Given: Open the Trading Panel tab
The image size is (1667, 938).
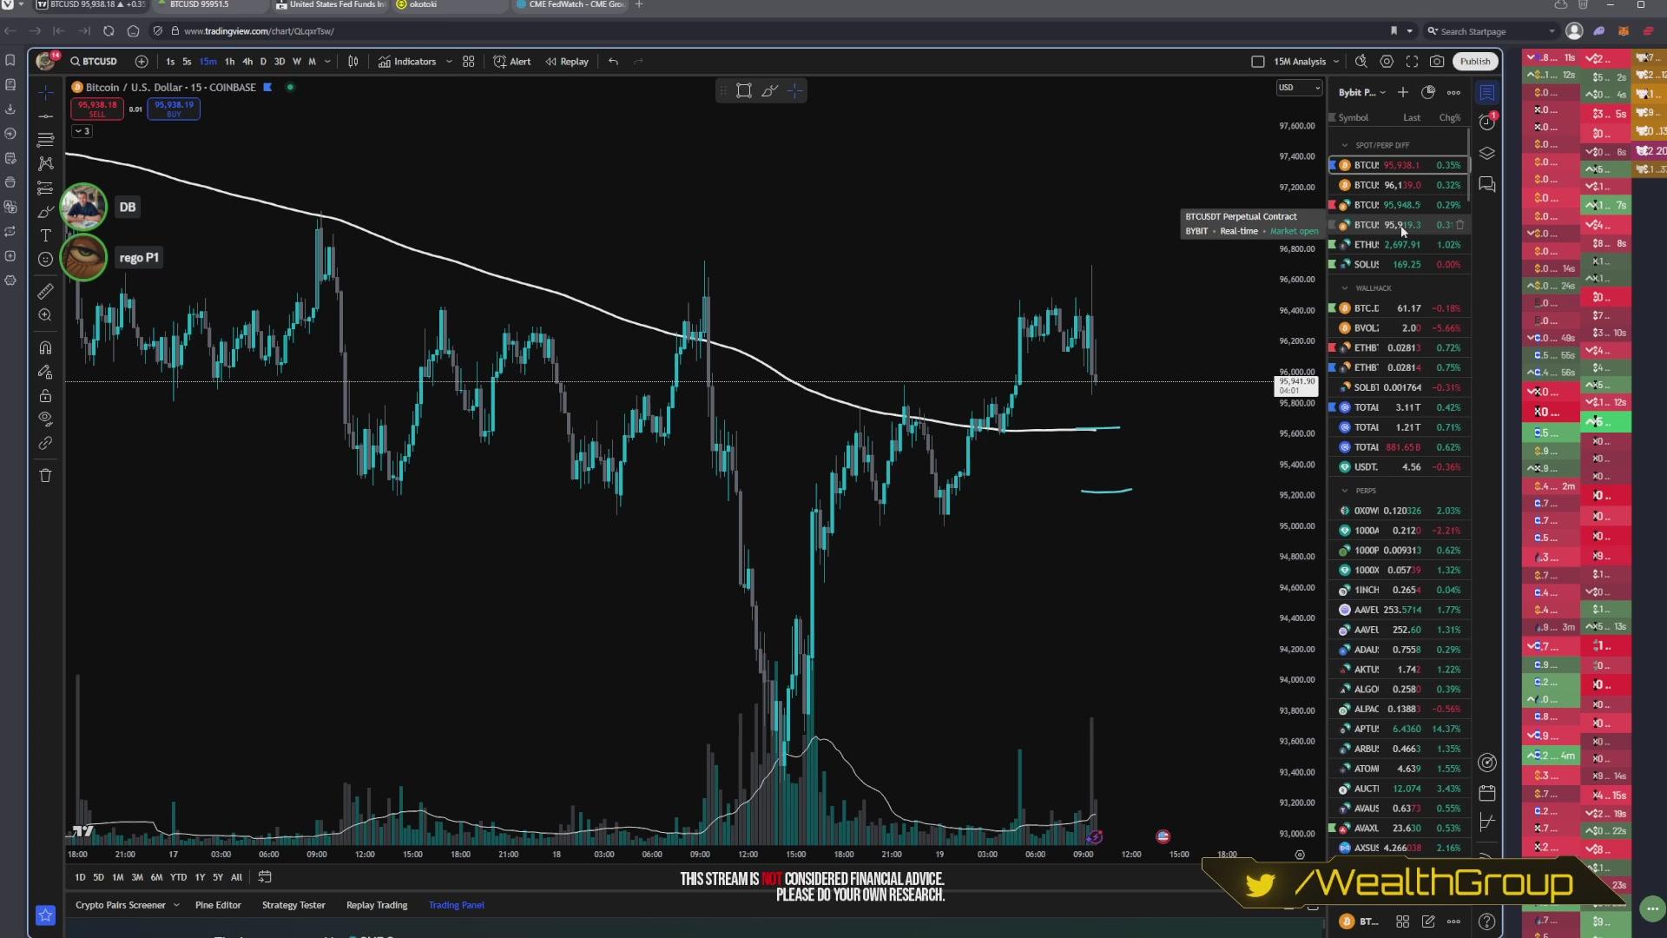Looking at the screenshot, I should coord(456,905).
